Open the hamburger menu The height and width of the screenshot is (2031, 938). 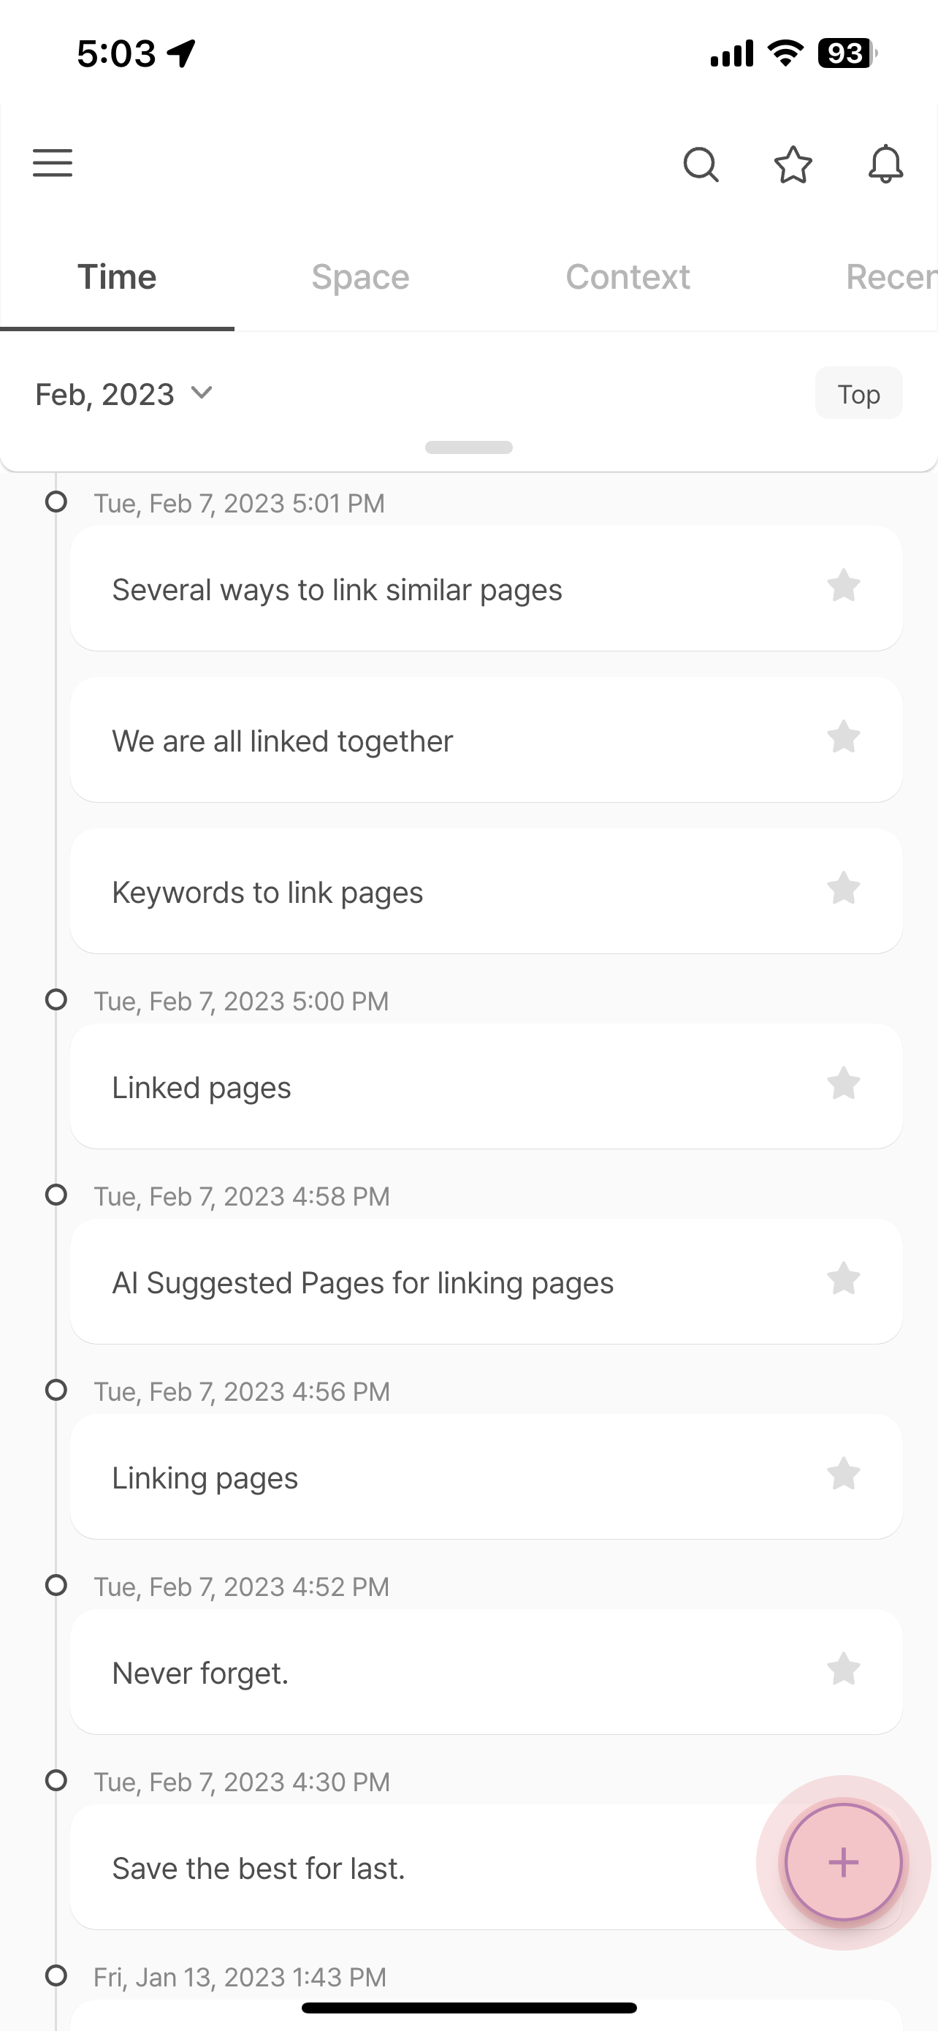pyautogui.click(x=52, y=163)
